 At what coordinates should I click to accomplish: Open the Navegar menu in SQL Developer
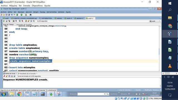click(x=21, y=12)
